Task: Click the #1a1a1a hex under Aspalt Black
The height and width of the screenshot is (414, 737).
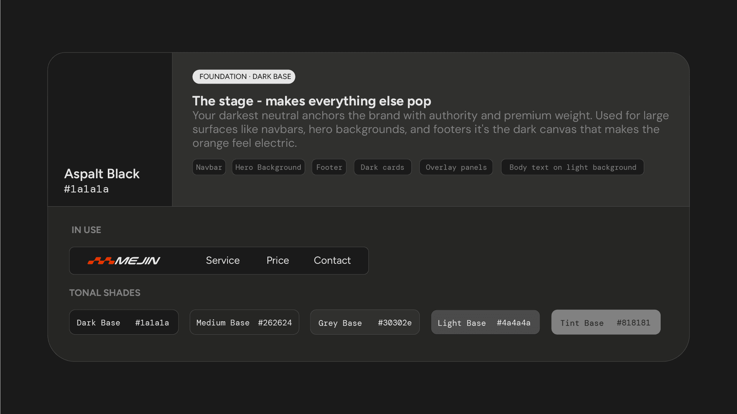Action: pyautogui.click(x=86, y=189)
